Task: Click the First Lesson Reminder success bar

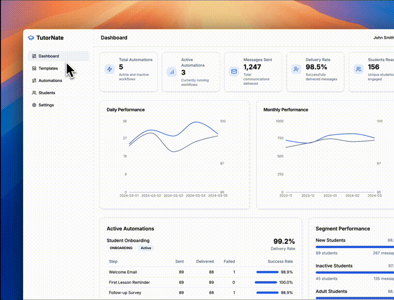Action: (x=266, y=282)
